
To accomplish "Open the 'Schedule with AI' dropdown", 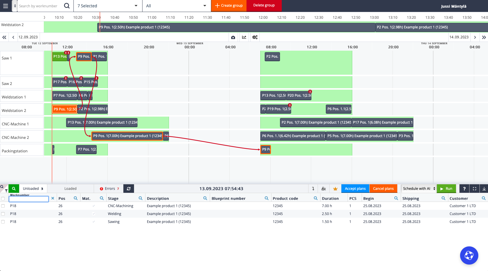I will click(x=418, y=188).
